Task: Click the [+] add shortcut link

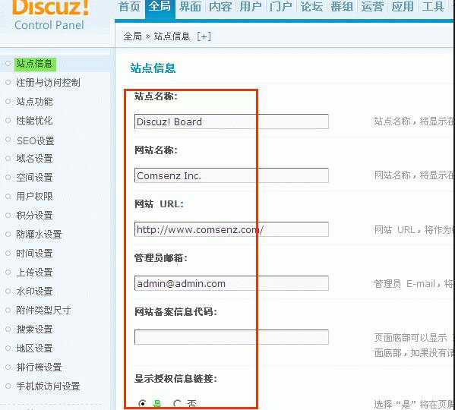Action: pos(204,36)
